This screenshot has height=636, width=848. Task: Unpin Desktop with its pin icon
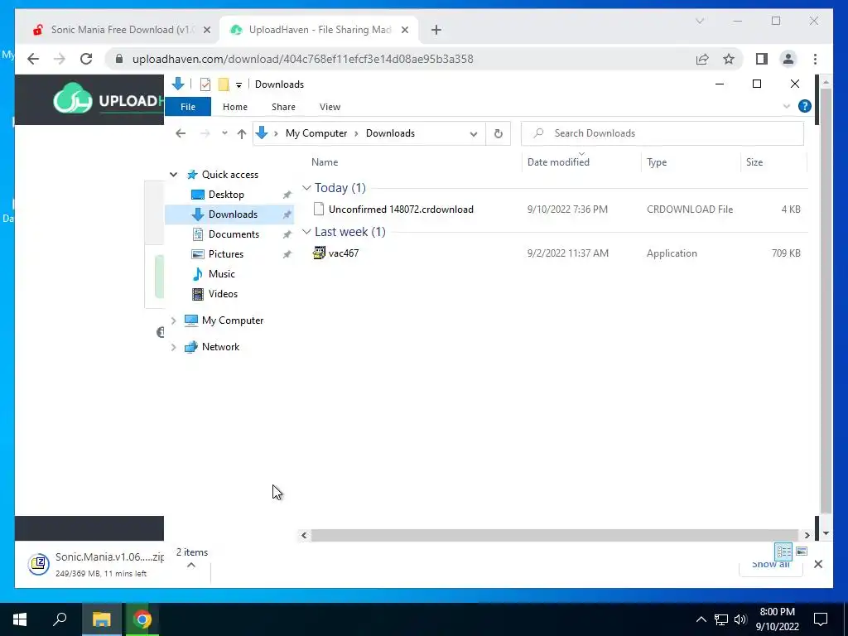(x=287, y=195)
